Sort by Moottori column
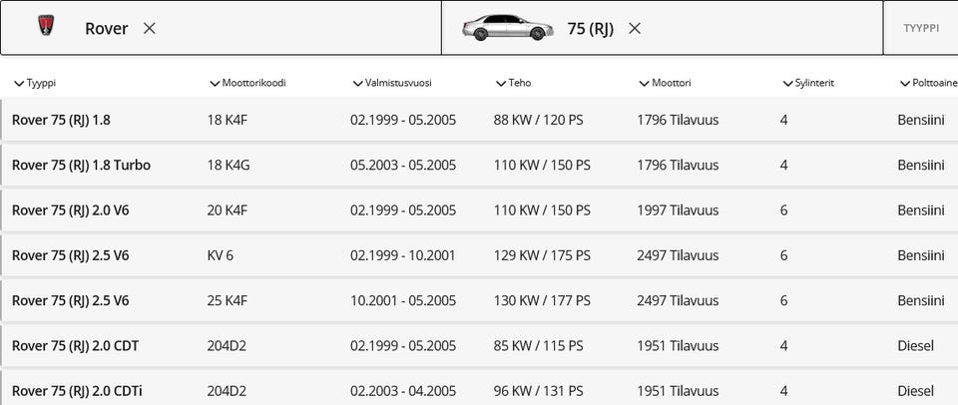This screenshot has height=405, width=958. (x=665, y=83)
